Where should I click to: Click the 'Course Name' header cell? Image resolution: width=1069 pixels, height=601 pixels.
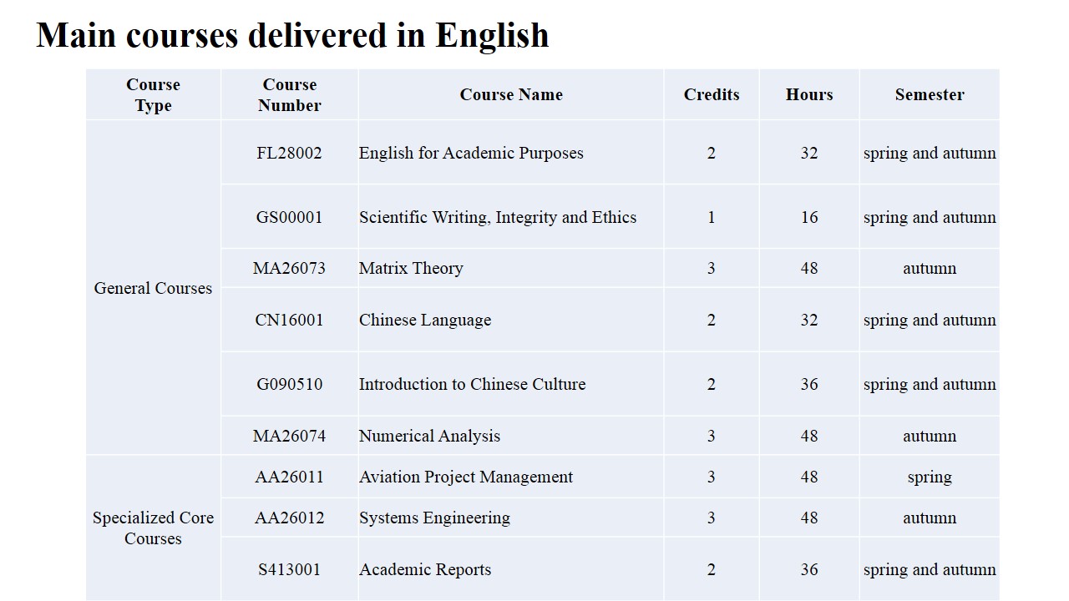(x=511, y=95)
